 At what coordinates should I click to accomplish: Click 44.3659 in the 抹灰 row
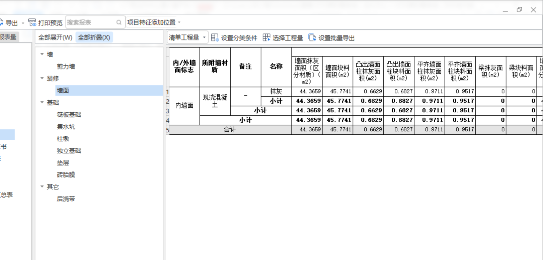[307, 92]
